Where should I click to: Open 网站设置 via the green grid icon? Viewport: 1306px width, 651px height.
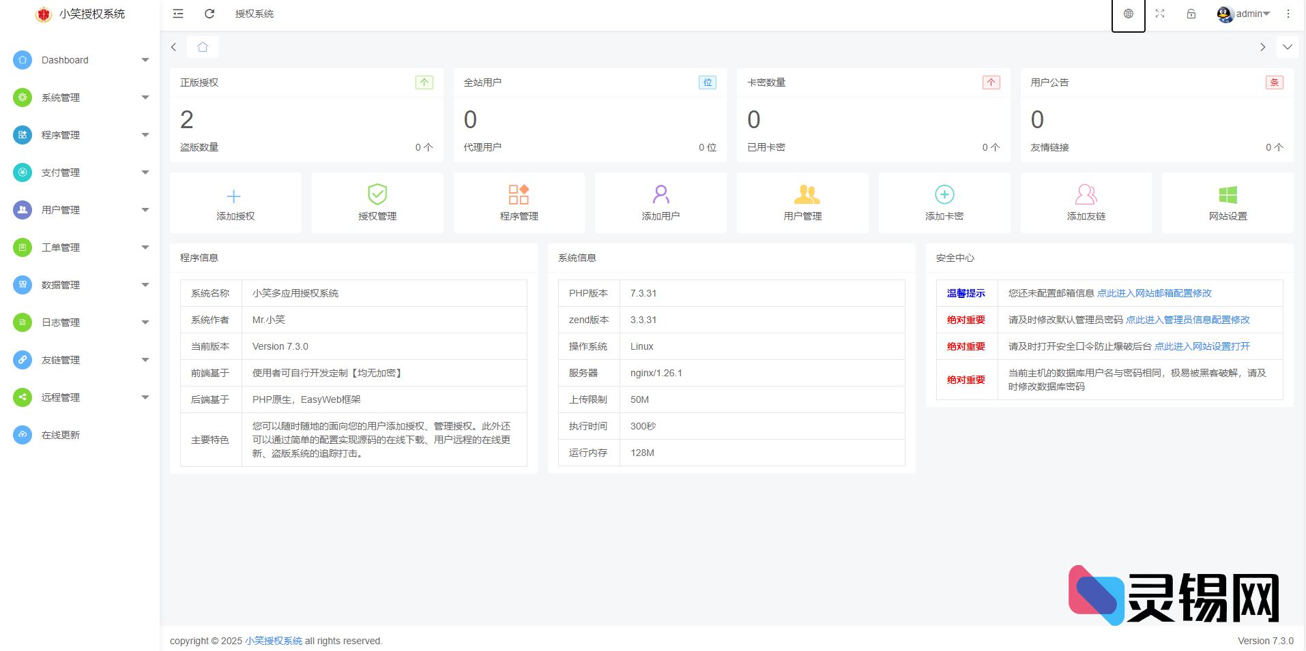tap(1228, 196)
